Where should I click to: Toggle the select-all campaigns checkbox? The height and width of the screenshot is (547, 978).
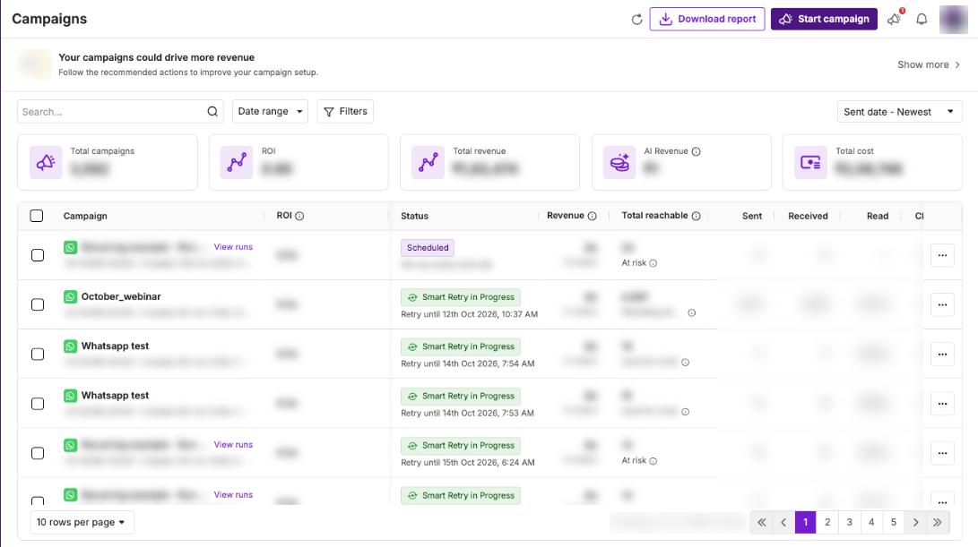point(37,216)
